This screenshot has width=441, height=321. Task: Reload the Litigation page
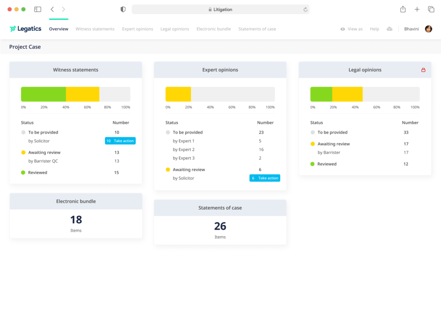tap(305, 9)
